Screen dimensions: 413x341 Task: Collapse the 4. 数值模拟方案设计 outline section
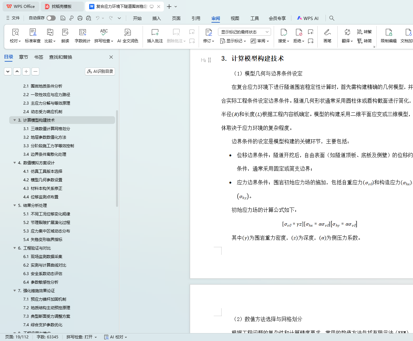point(14,163)
